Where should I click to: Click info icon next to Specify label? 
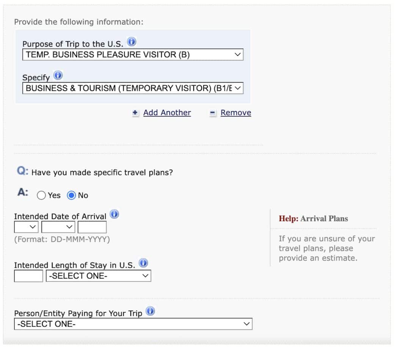pyautogui.click(x=58, y=75)
